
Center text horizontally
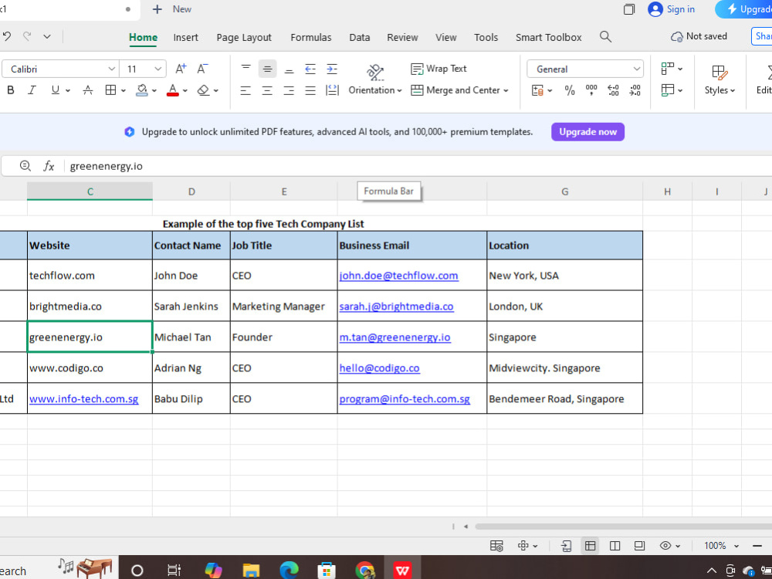(267, 90)
